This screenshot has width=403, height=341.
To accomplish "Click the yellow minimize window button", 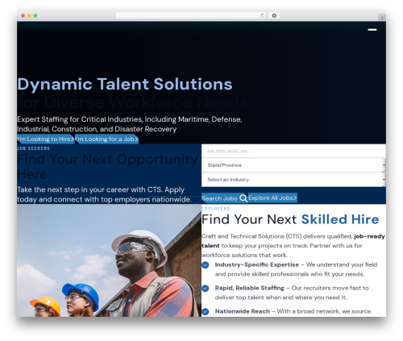I will [29, 16].
